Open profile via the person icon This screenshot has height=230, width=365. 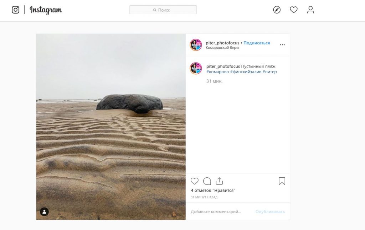[x=310, y=10]
